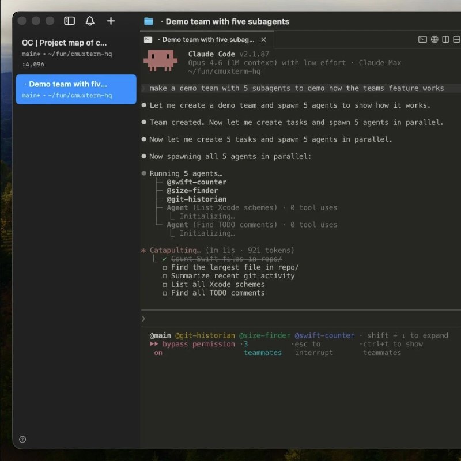The height and width of the screenshot is (461, 461).
Task: Close the Demo team tab
Action: pyautogui.click(x=263, y=40)
